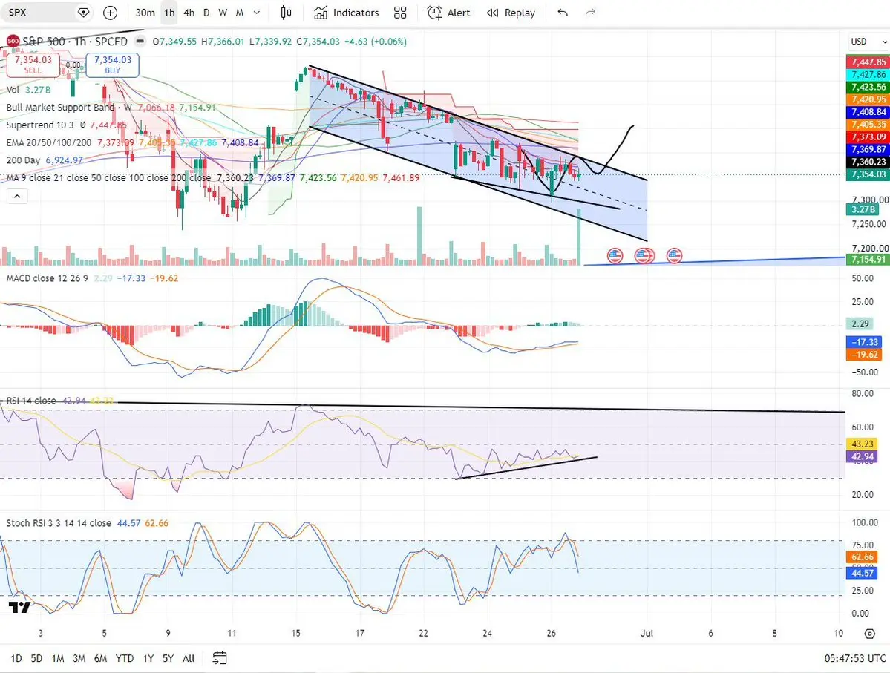Click the Stoch RSI 3 3 14 14 legend

[59, 523]
